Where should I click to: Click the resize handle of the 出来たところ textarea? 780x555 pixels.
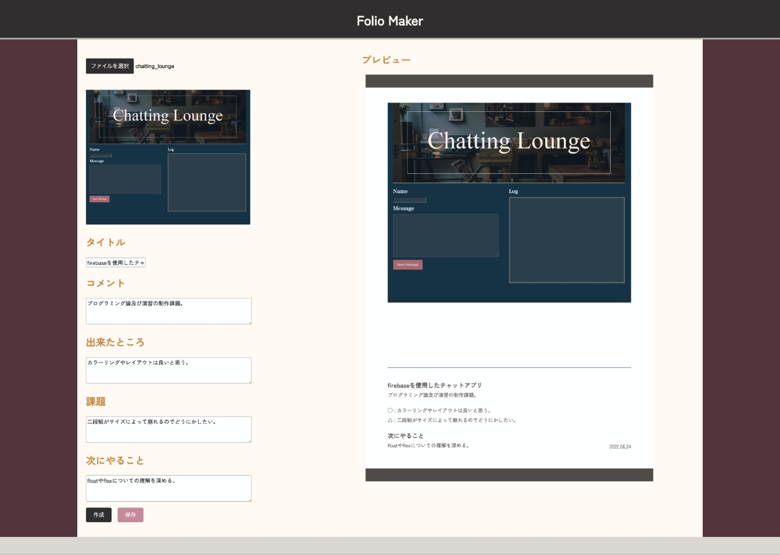point(249,381)
